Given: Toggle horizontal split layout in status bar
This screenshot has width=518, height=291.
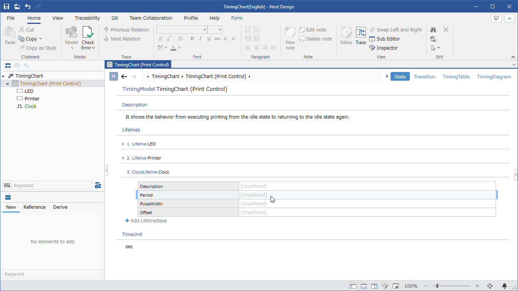Looking at the screenshot, I should click(364, 286).
